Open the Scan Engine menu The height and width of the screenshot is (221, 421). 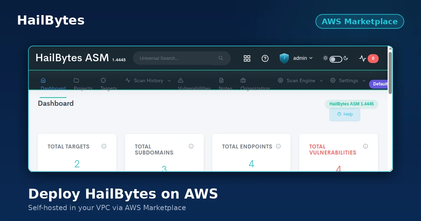[x=301, y=81]
